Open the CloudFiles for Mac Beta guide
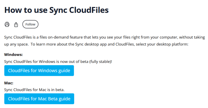 39,99
